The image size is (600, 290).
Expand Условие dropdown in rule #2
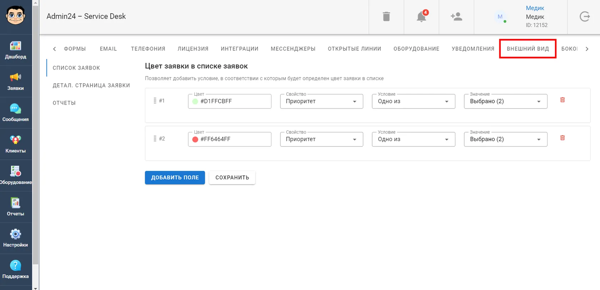414,139
